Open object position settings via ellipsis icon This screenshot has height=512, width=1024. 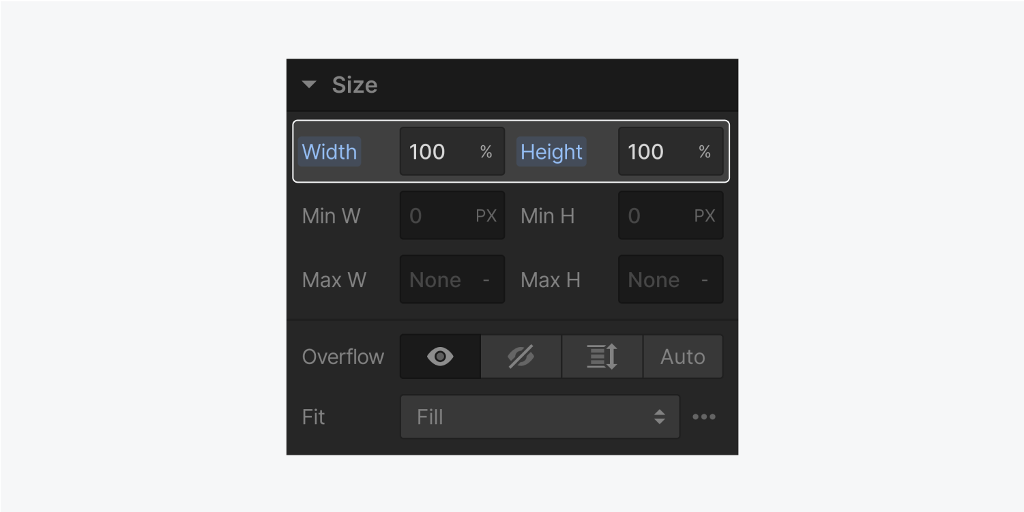(704, 417)
